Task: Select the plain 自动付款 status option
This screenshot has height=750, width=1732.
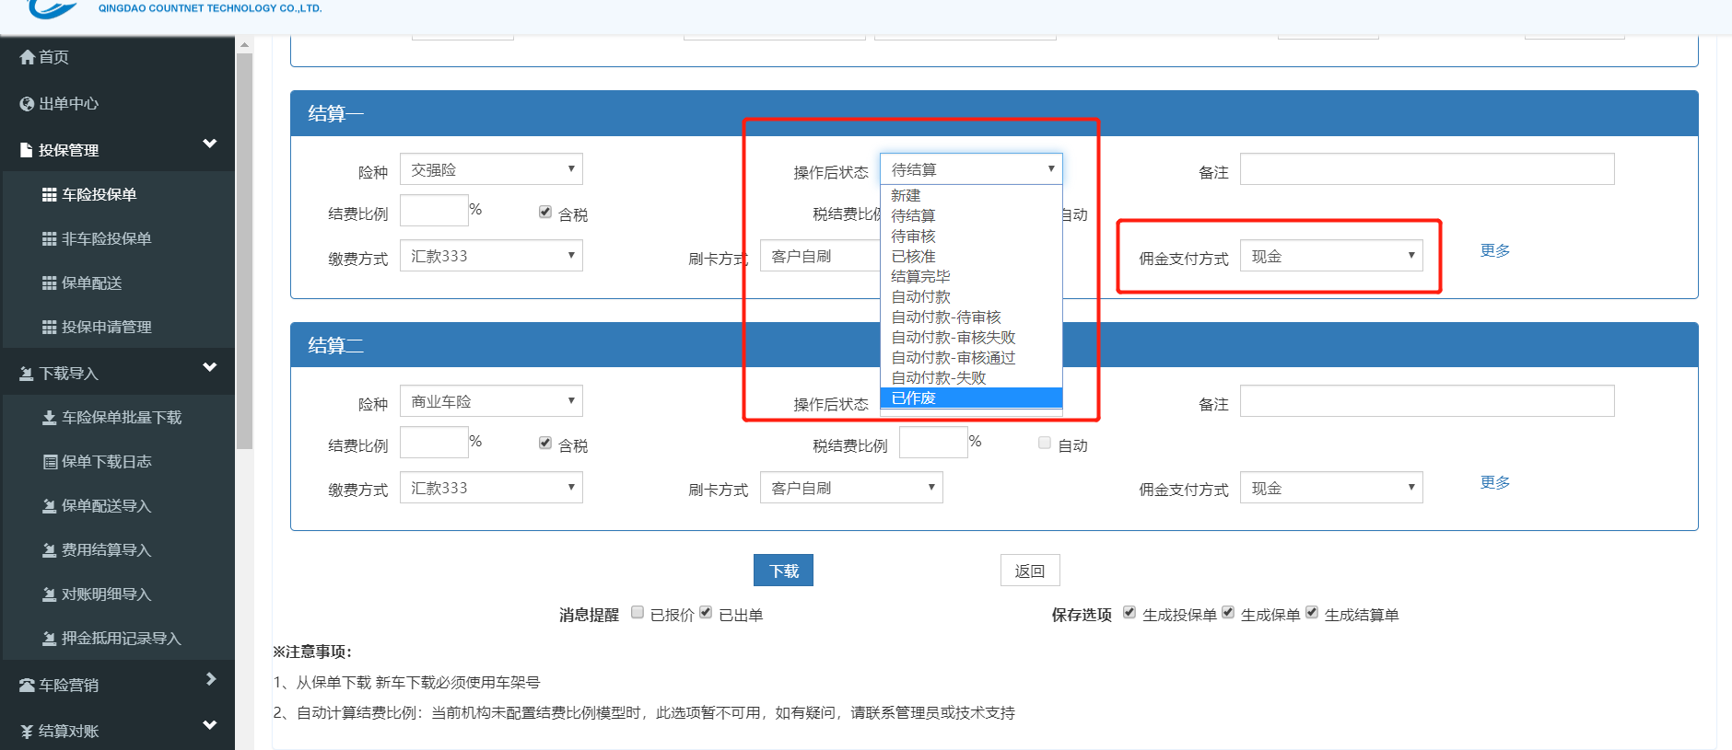Action: tap(971, 296)
